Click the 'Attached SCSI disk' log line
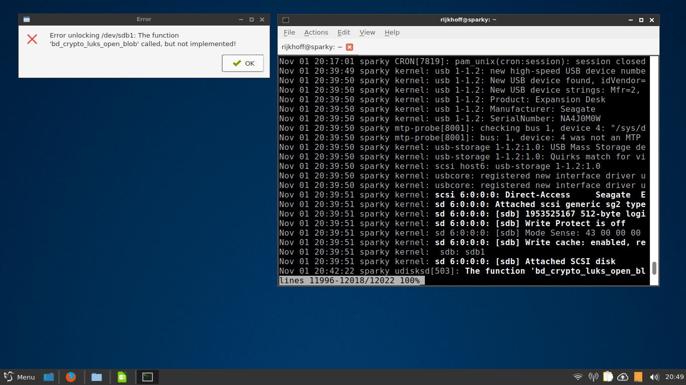The width and height of the screenshot is (686, 385). [447, 261]
